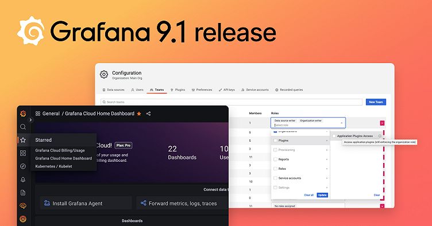The image size is (432, 226).
Task: Check the Roles role group checkbox
Action: pos(275,169)
